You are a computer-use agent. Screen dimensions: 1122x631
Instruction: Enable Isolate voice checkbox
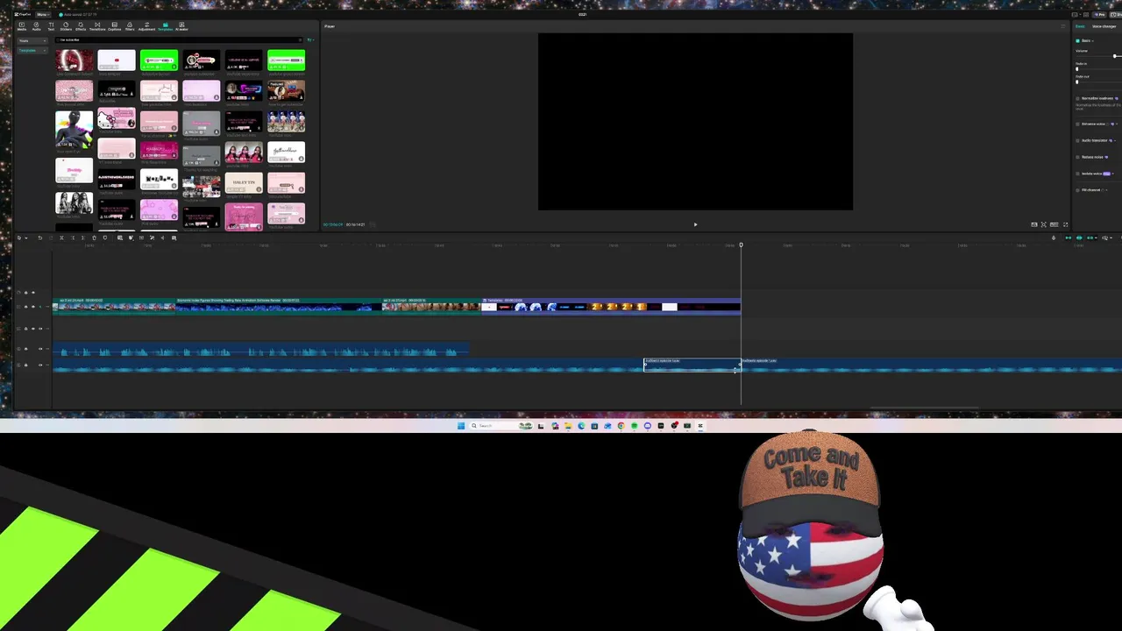(x=1077, y=174)
